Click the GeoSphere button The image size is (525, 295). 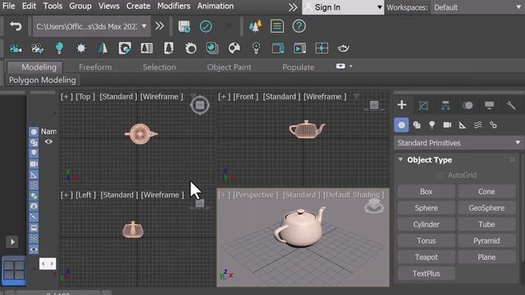486,208
